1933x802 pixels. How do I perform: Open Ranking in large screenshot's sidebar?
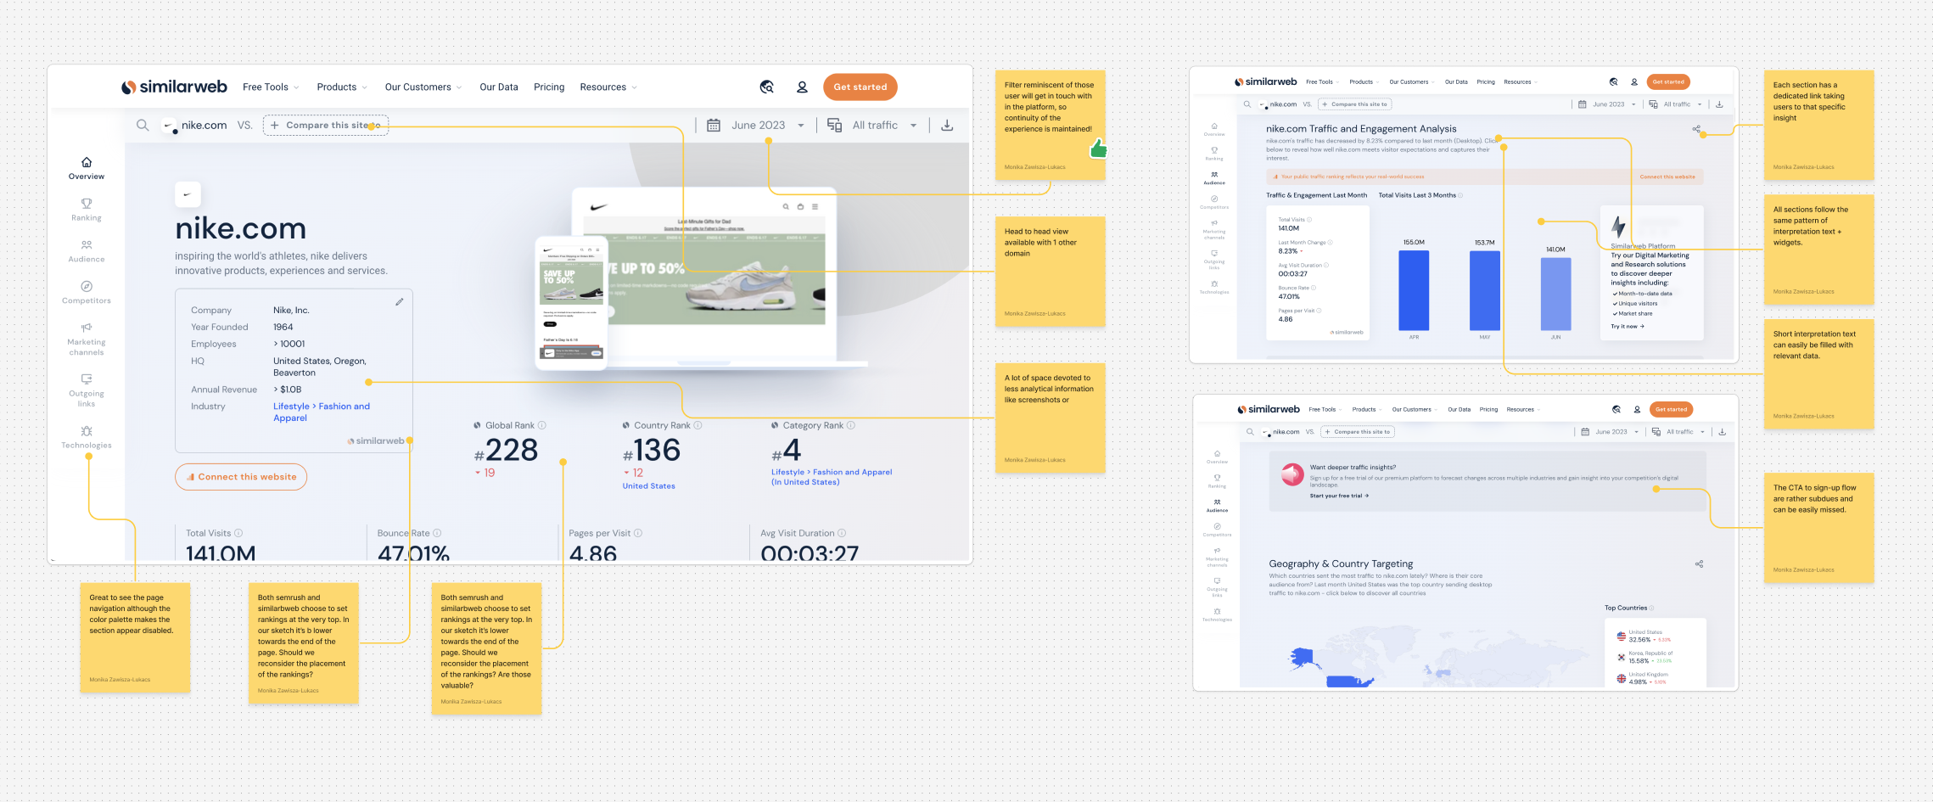coord(87,210)
